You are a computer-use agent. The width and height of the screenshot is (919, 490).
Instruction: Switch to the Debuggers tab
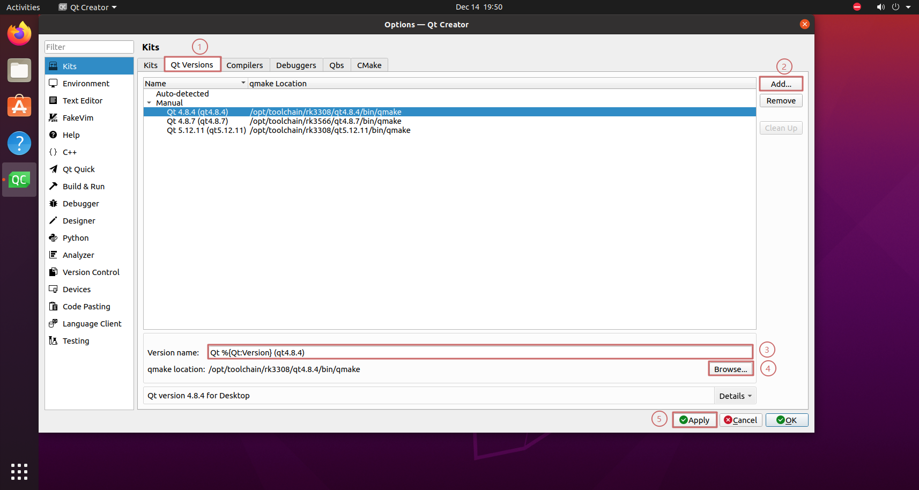296,65
